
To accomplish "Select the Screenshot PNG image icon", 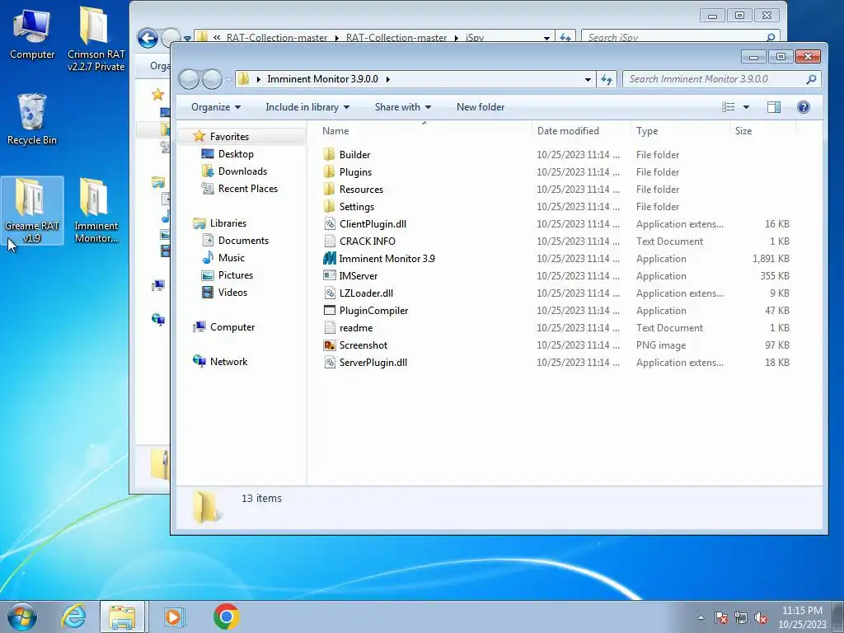I will (330, 345).
